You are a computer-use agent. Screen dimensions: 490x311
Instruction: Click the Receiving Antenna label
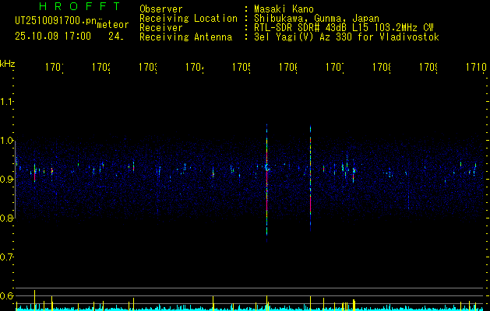(185, 37)
